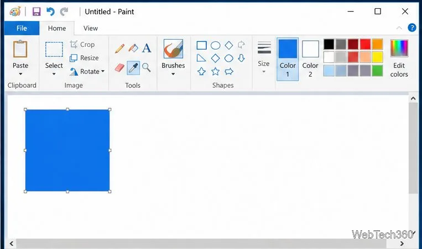Image resolution: width=422 pixels, height=249 pixels.
Task: Choose the Right triangle shape
Action: [x=201, y=58]
